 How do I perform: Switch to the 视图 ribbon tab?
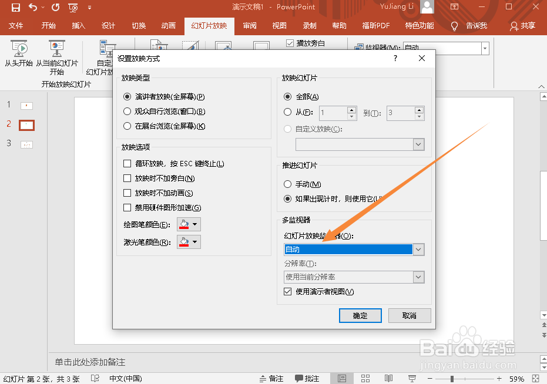pyautogui.click(x=280, y=26)
